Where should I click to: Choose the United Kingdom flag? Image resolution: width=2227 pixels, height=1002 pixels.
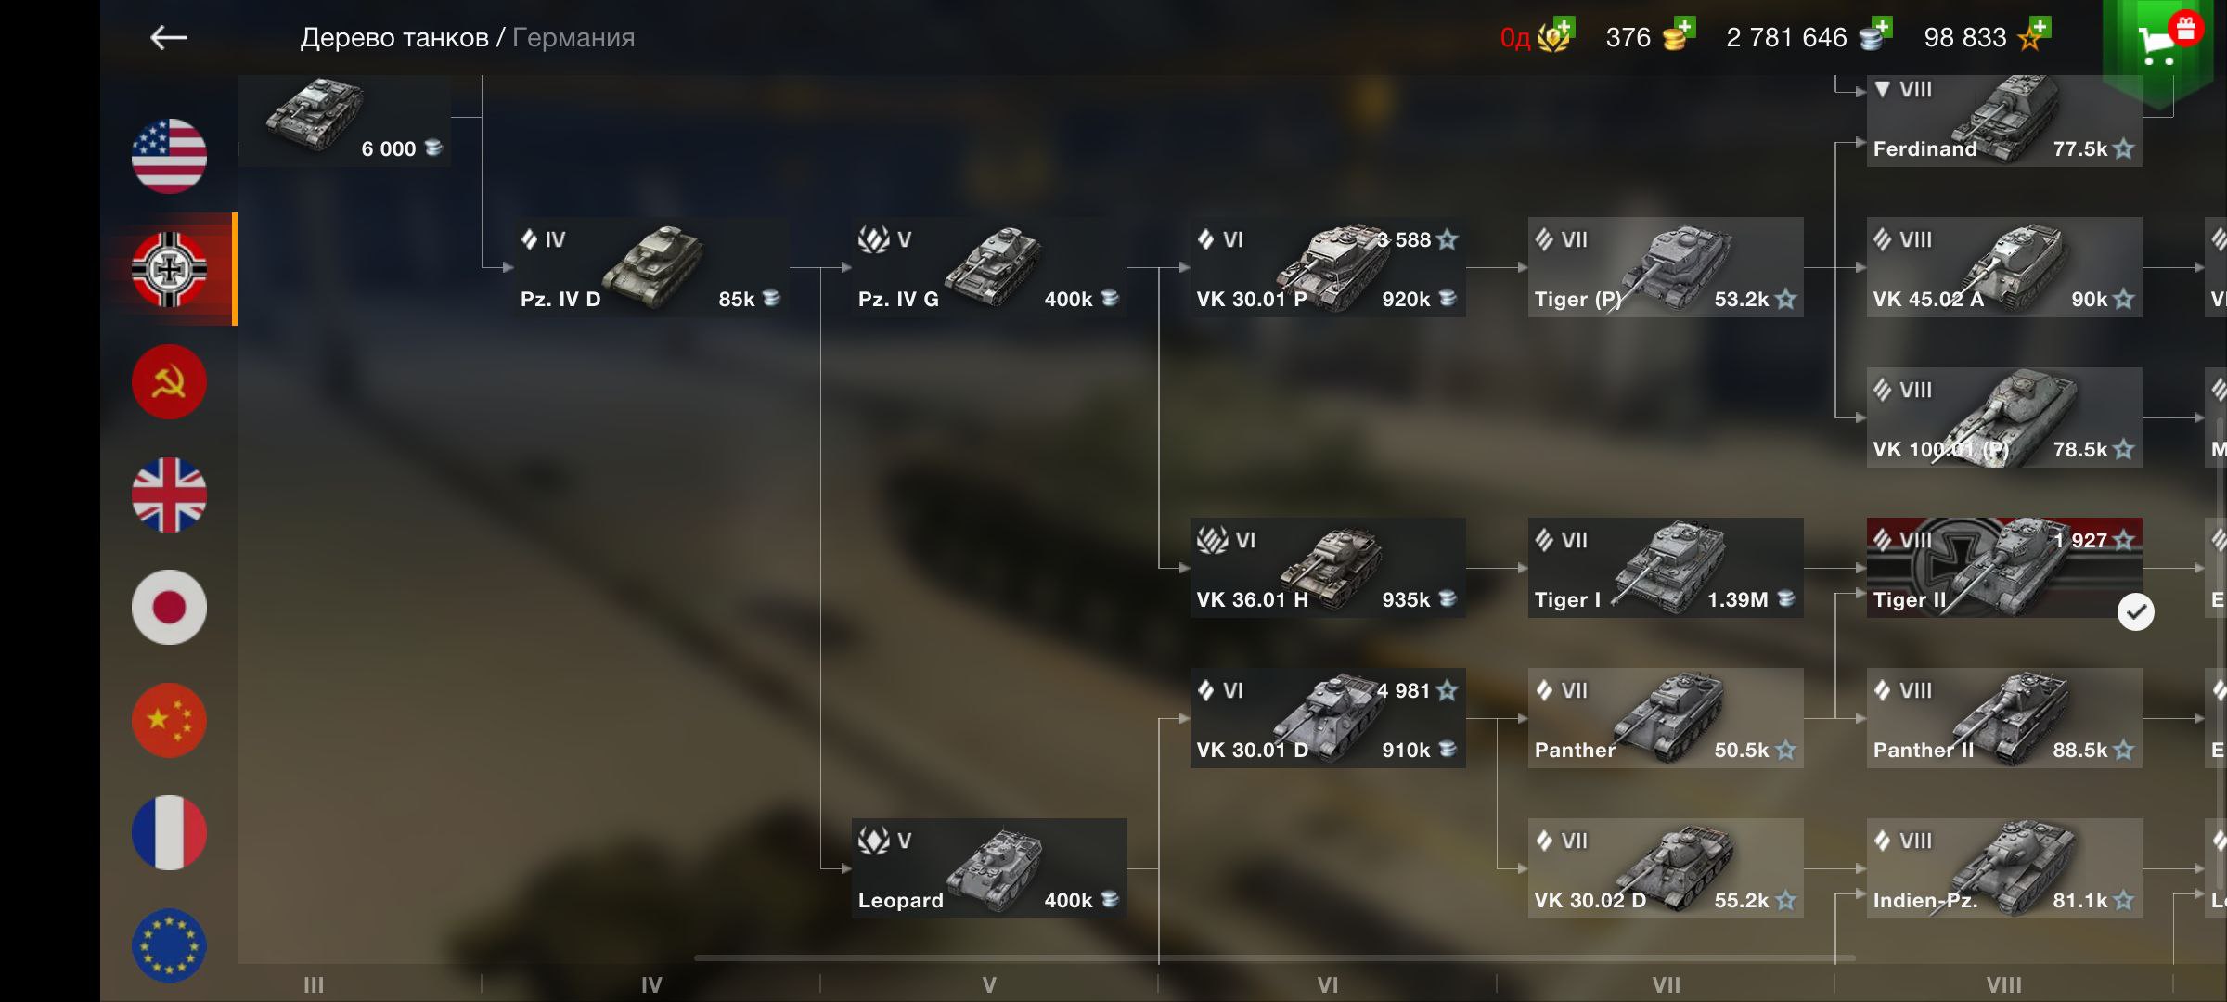[169, 495]
